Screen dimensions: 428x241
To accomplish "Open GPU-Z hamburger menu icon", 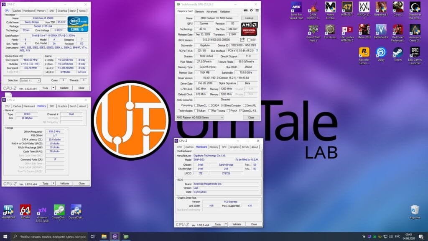I will pyautogui.click(x=257, y=10).
